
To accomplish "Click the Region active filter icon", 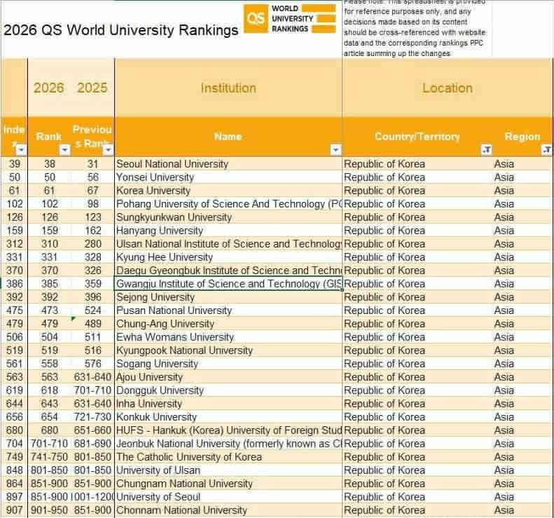I will pos(546,150).
